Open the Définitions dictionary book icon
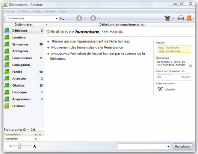This screenshot has height=154, width=198. [7, 30]
